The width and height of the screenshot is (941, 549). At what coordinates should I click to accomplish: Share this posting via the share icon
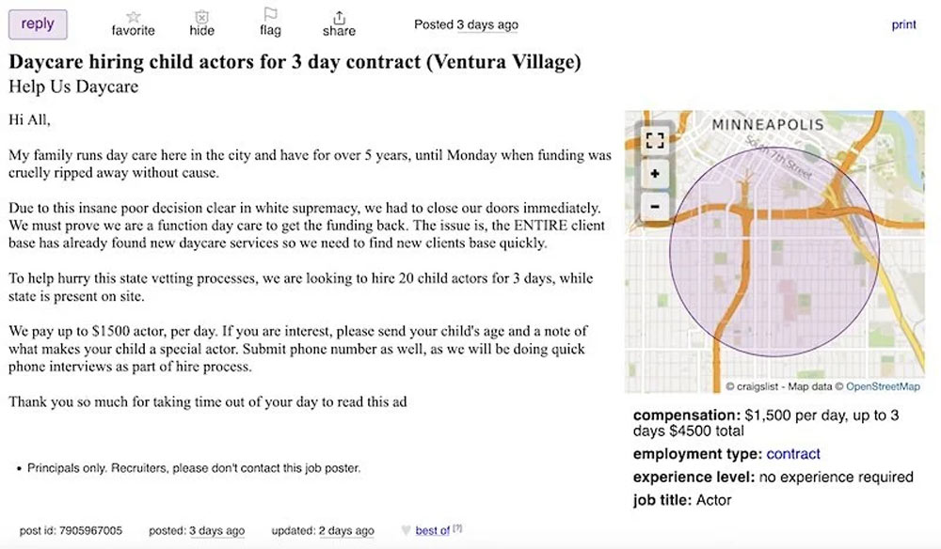point(338,21)
